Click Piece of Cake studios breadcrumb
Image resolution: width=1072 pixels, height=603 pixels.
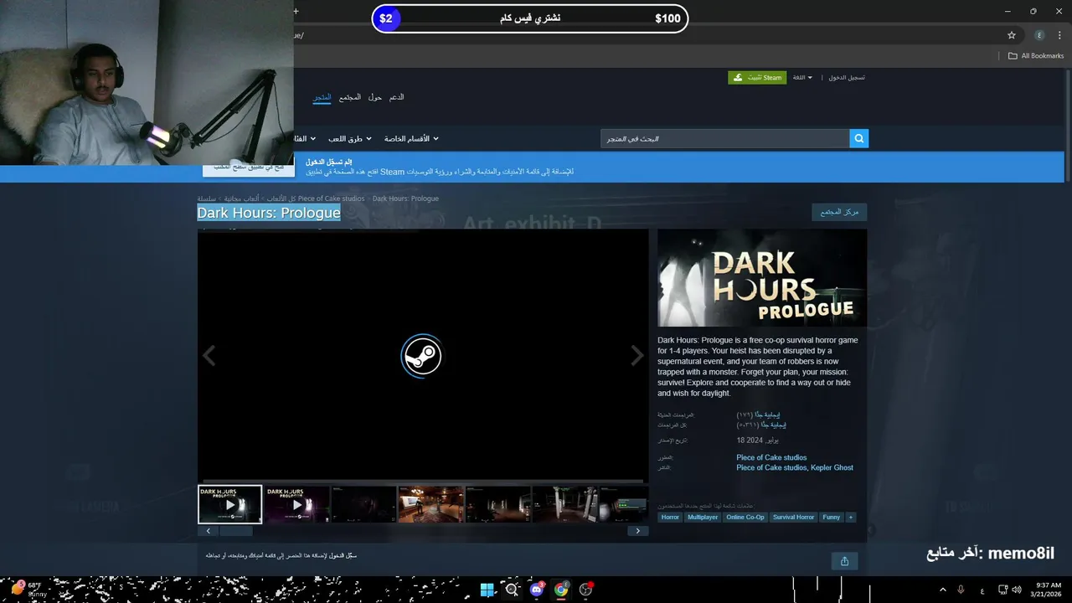[x=332, y=198]
